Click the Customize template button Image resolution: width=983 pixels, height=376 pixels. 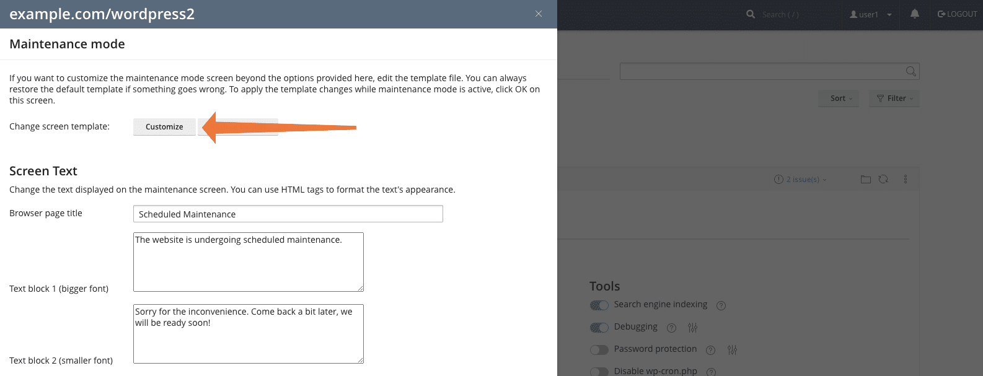pyautogui.click(x=164, y=127)
